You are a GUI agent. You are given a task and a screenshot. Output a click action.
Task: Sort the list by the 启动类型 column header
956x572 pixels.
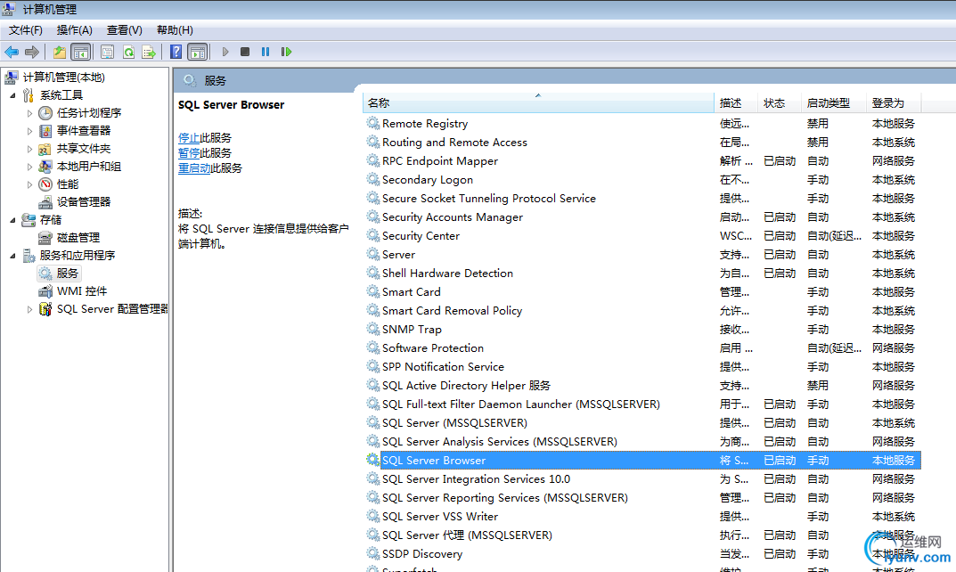pos(834,103)
